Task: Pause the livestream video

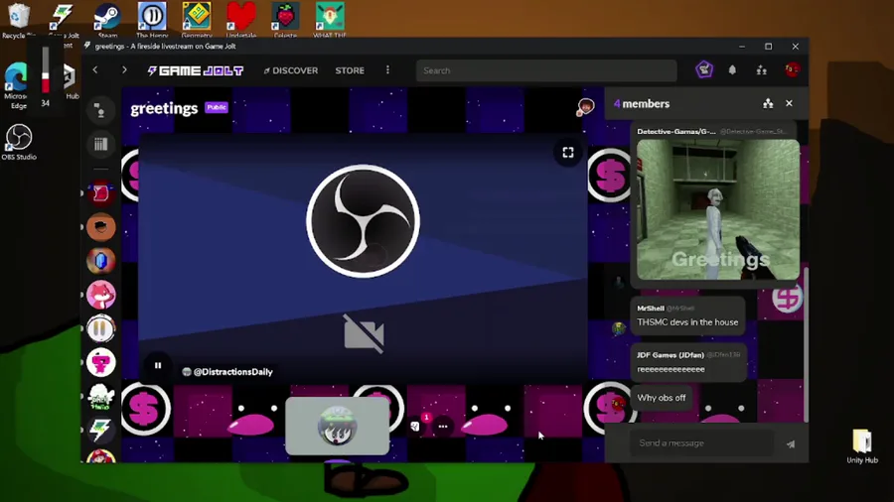Action: [158, 365]
